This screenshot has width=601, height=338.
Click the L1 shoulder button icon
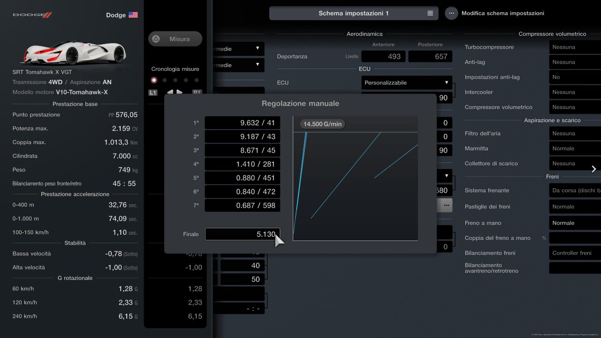(x=153, y=92)
